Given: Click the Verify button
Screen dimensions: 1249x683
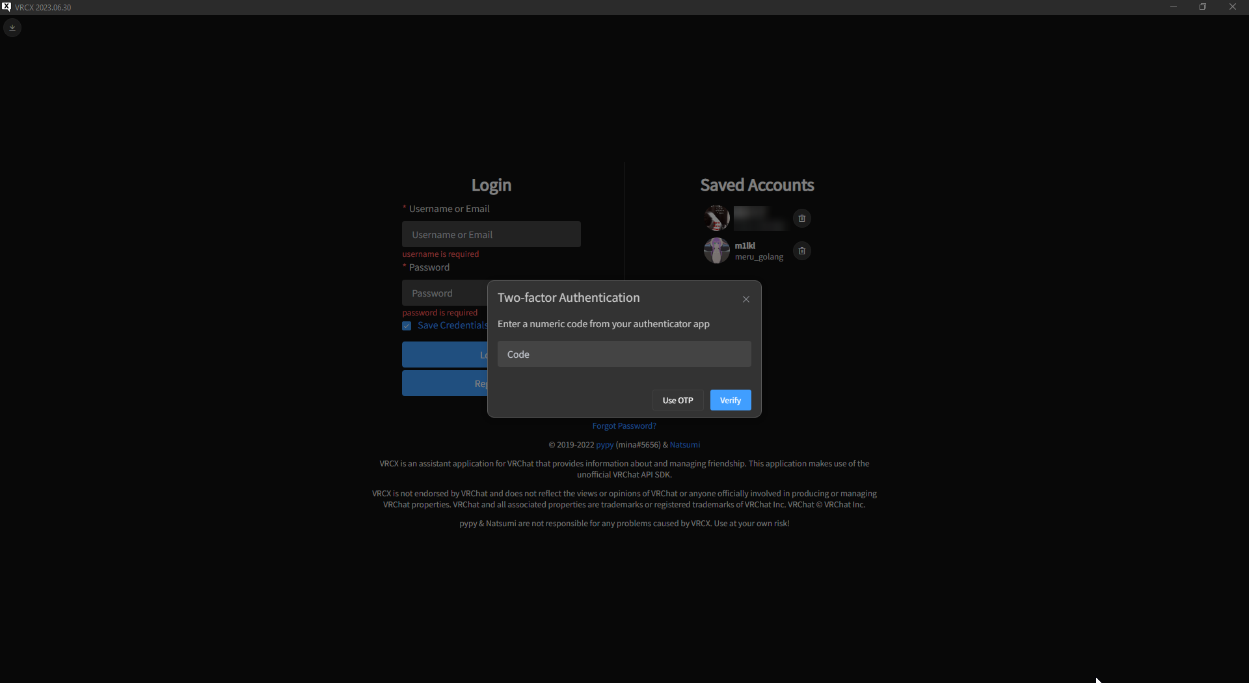Looking at the screenshot, I should pos(731,400).
